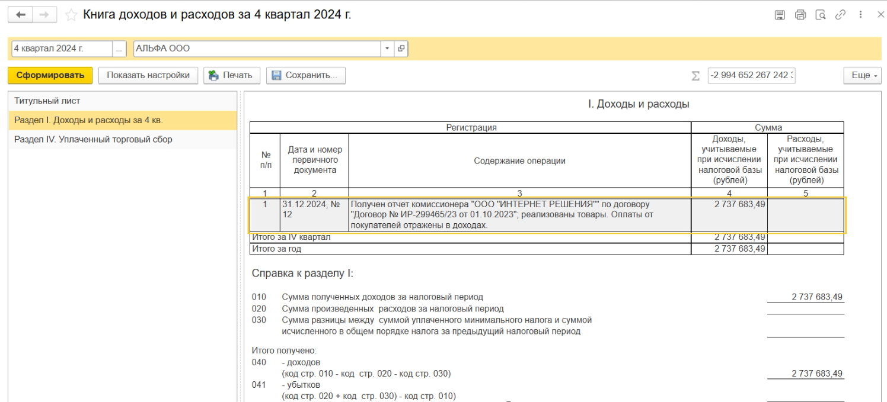
Task: Click the sigma sum icon
Action: [x=695, y=76]
